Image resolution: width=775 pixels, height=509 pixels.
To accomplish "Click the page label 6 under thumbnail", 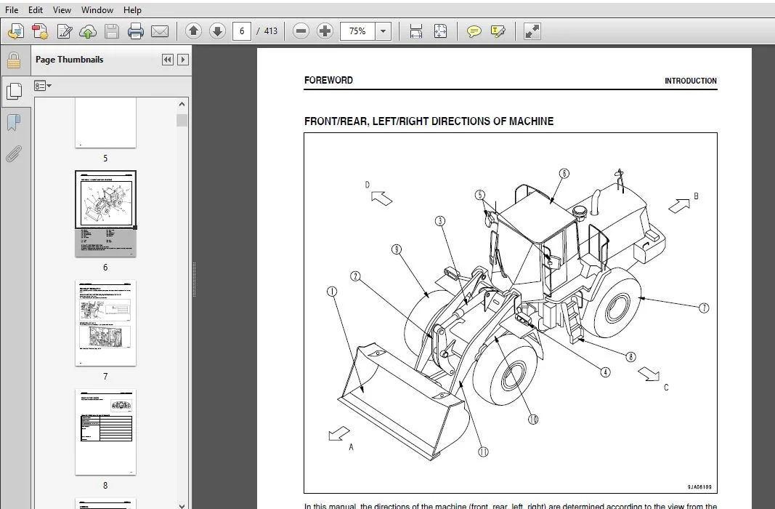I will click(x=105, y=267).
